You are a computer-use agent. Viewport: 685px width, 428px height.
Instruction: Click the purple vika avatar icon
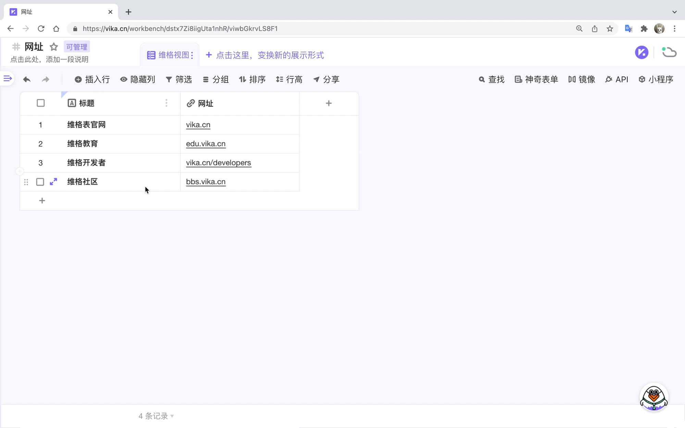click(642, 52)
